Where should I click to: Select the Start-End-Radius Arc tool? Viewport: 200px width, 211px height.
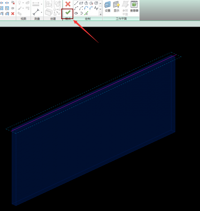click(76, 8)
